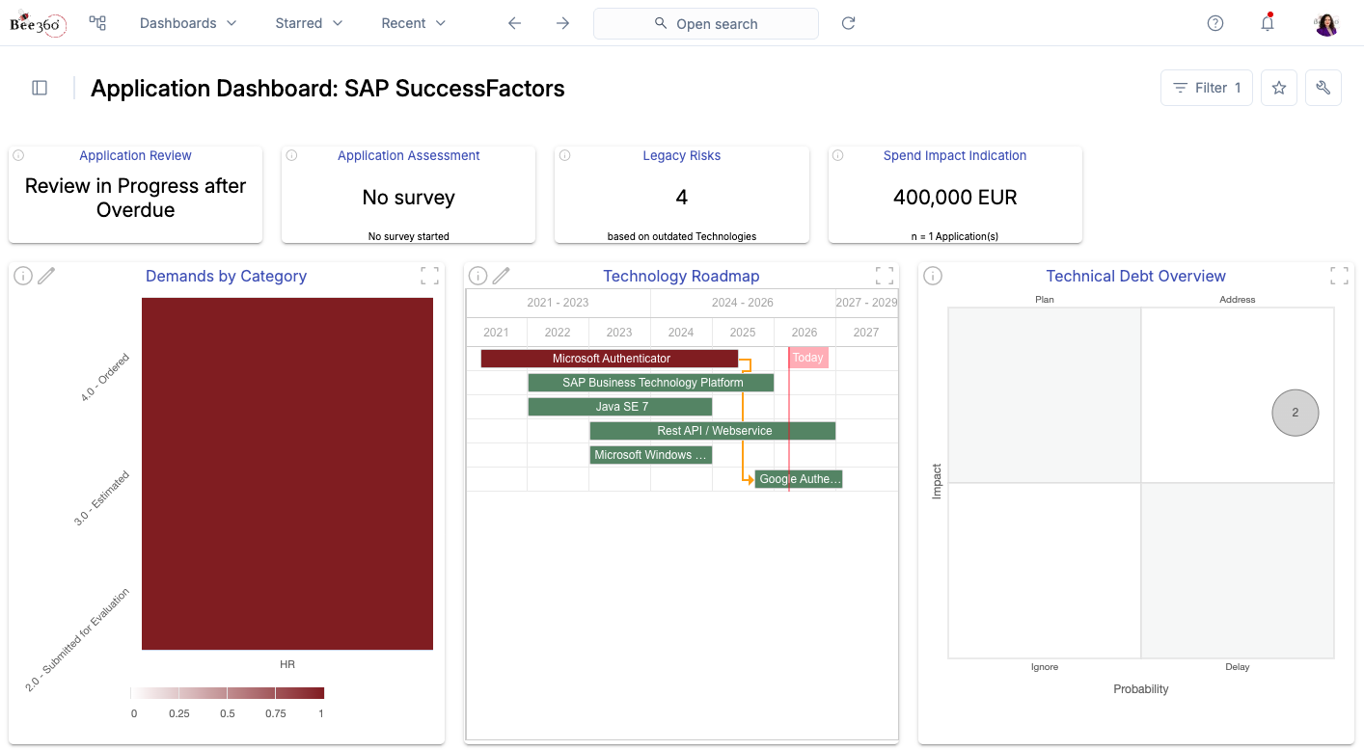This screenshot has width=1364, height=750.
Task: Click the heatmap color scale legend
Action: tap(228, 693)
